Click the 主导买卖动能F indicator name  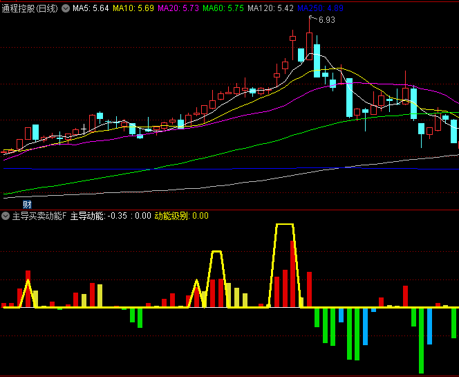tap(39, 217)
